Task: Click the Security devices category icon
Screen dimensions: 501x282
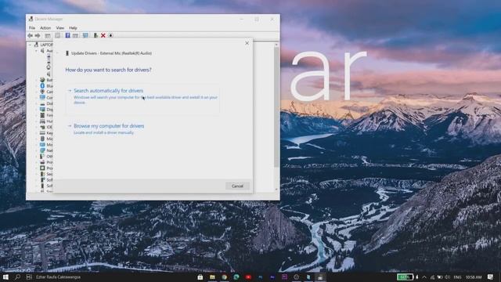Action: [x=42, y=174]
